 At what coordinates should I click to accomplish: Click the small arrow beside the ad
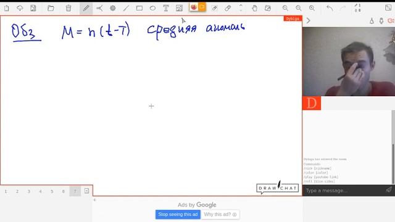[x=94, y=200]
